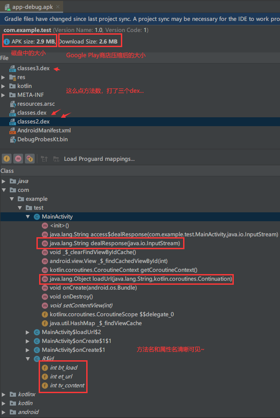Click the show packages toolbar icon

(x=44, y=159)
